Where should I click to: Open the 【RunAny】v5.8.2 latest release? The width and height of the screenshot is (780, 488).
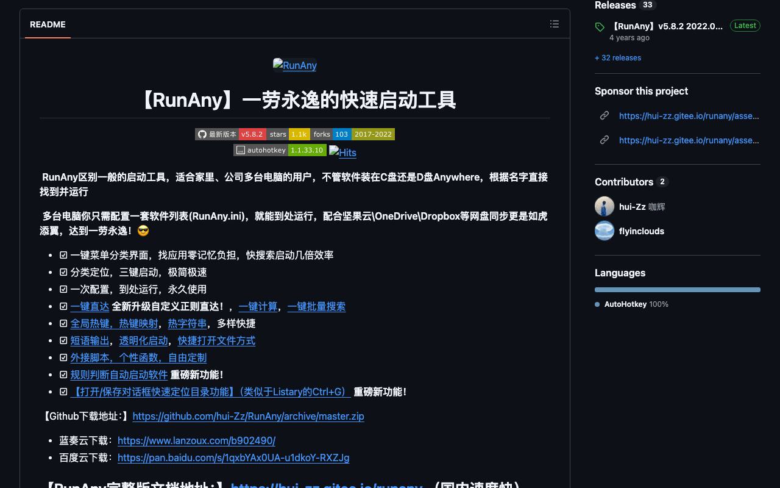tap(667, 26)
